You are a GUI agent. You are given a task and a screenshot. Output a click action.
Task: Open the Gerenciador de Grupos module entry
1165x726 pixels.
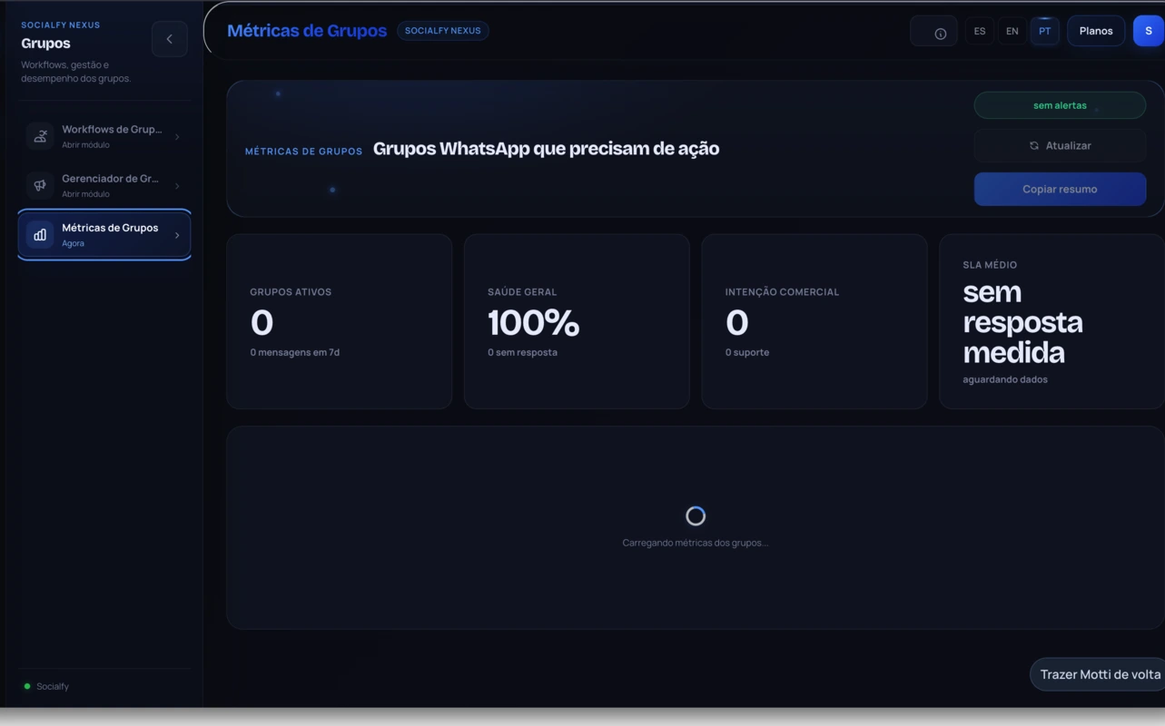coord(104,185)
